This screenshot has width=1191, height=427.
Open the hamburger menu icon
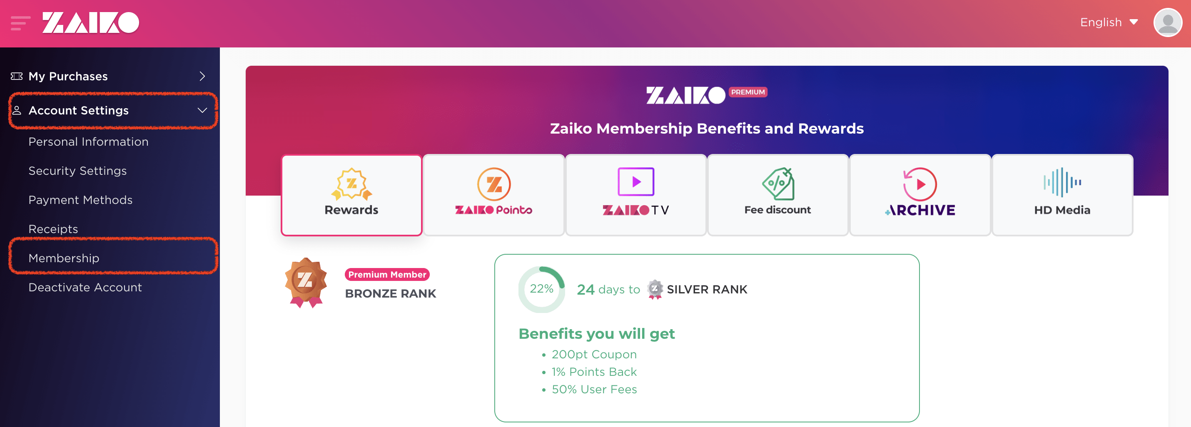(x=20, y=22)
